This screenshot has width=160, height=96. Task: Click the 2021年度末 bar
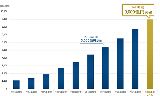[x=135, y=59]
